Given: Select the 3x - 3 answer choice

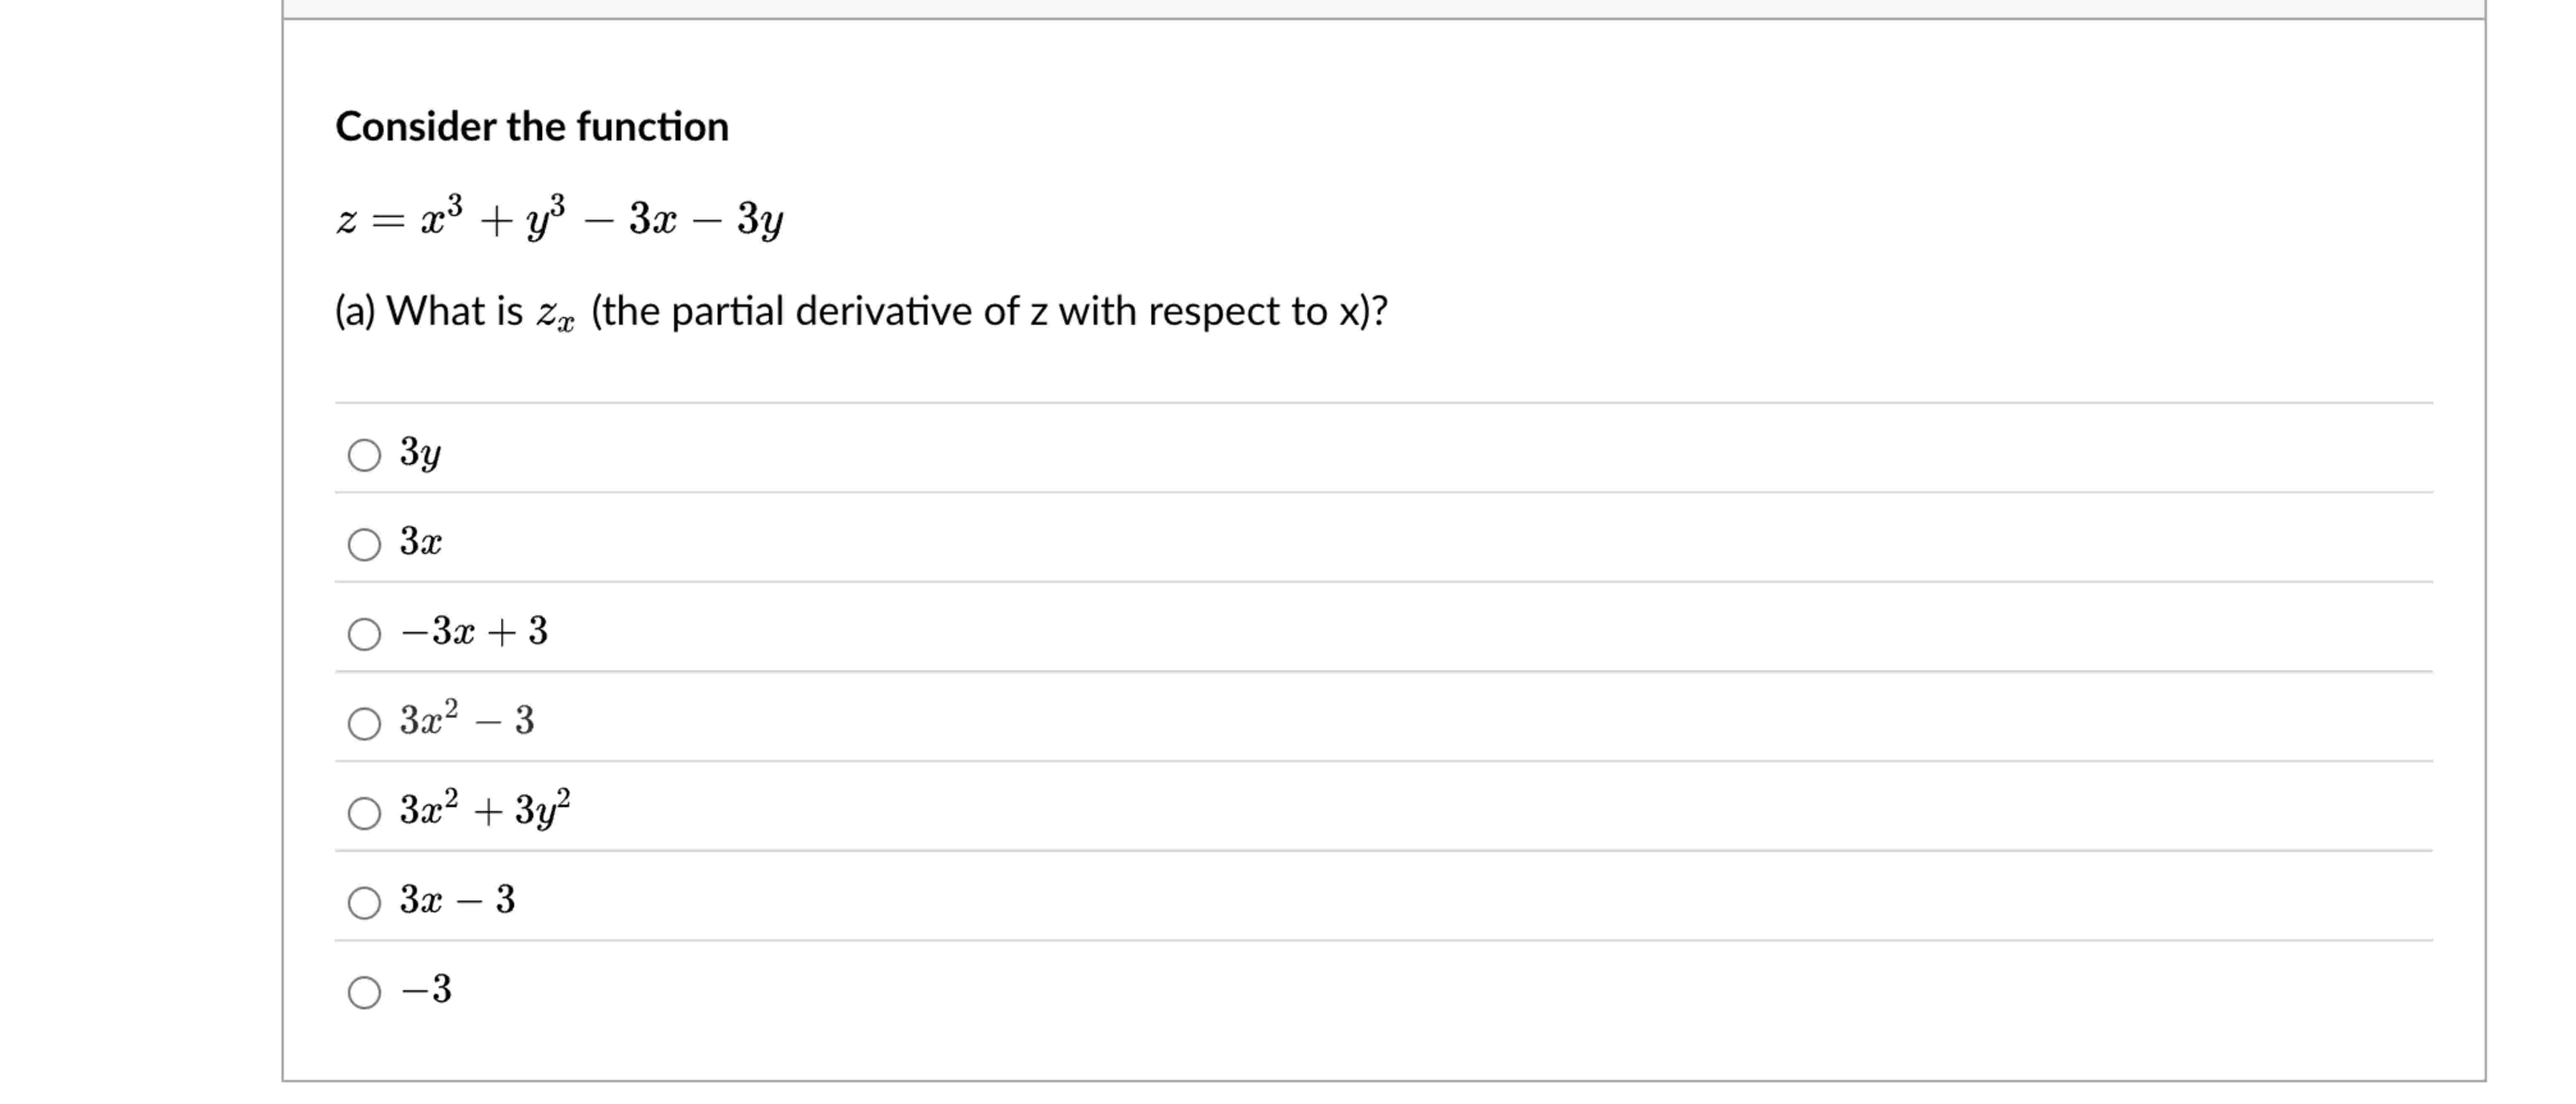Looking at the screenshot, I should click(364, 902).
